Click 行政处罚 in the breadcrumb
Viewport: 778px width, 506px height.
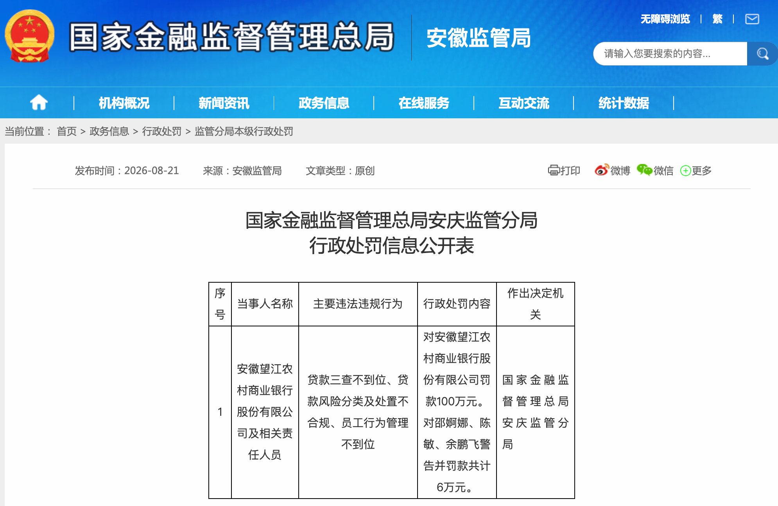162,131
